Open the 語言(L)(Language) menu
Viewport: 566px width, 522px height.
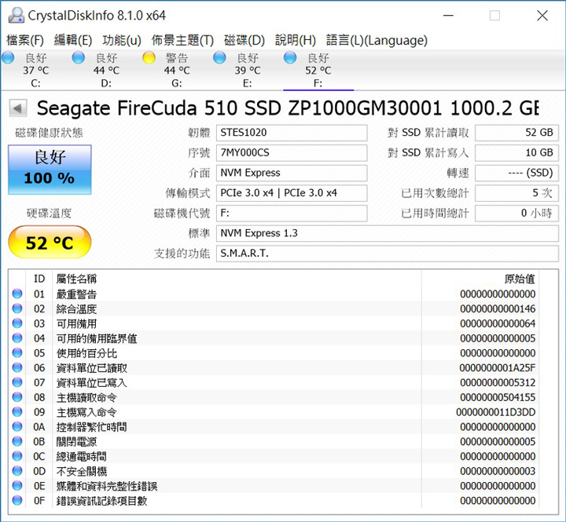pos(377,40)
